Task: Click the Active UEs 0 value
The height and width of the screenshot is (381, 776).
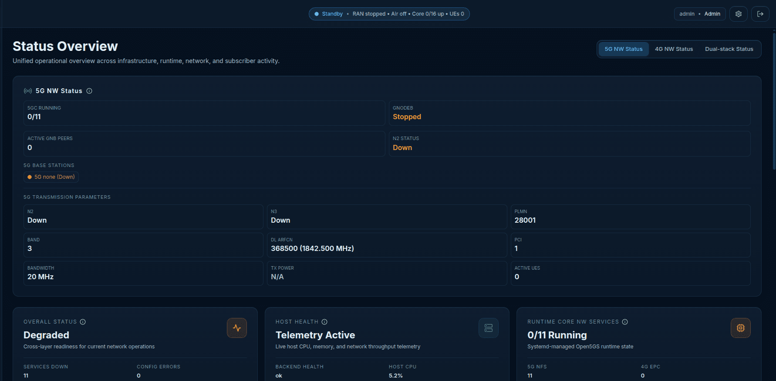Action: click(517, 277)
